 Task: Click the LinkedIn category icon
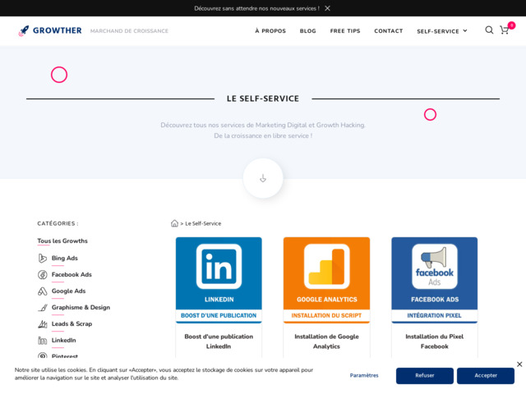42,341
